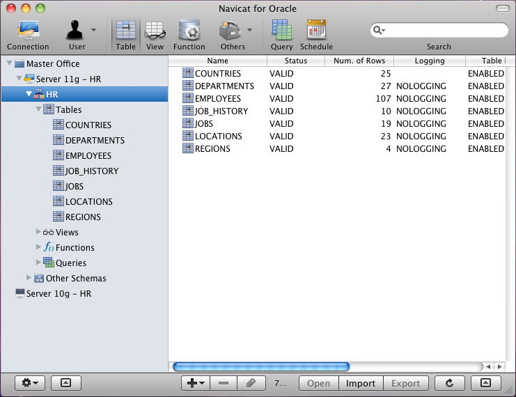This screenshot has height=397, width=516.
Task: Click the Functions f() icon
Action: coord(49,247)
